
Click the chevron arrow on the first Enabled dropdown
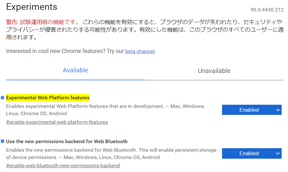click(278, 110)
